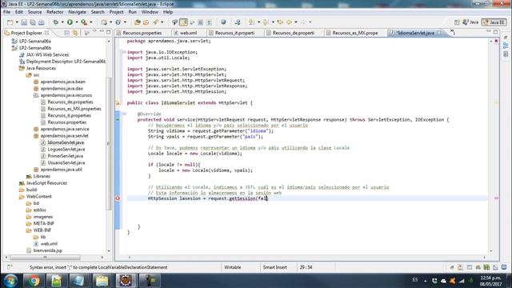Maximize the editor area
Screen dimensions: 512x288
496,32
